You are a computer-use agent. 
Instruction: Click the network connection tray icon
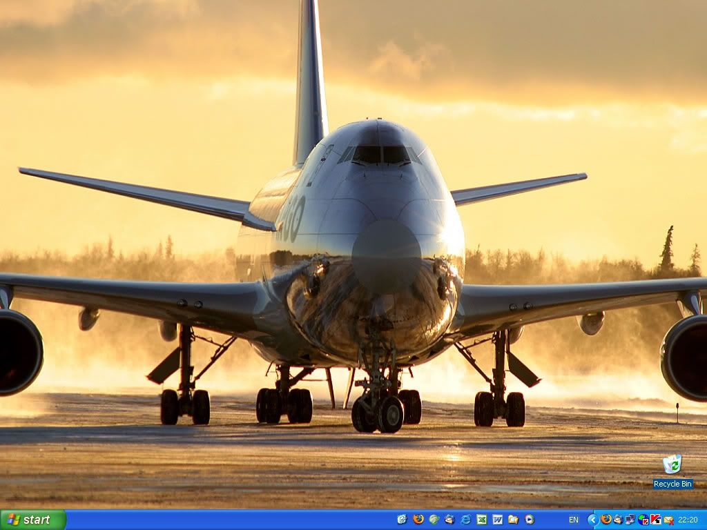tap(630, 520)
